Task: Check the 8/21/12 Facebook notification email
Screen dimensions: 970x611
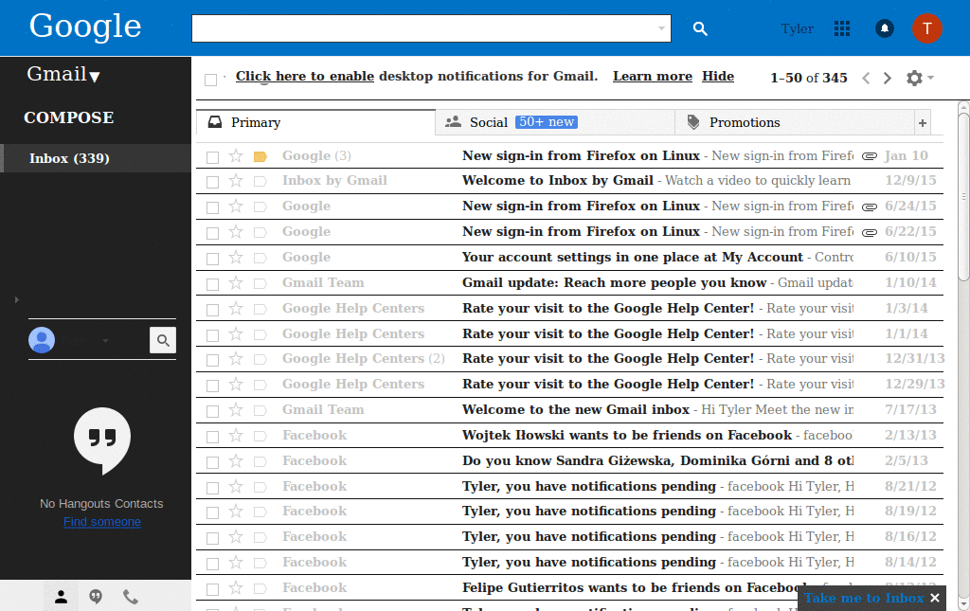Action: click(213, 487)
